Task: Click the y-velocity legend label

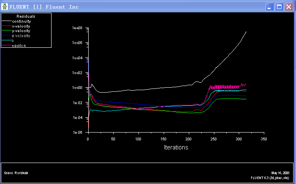Action: click(x=21, y=31)
